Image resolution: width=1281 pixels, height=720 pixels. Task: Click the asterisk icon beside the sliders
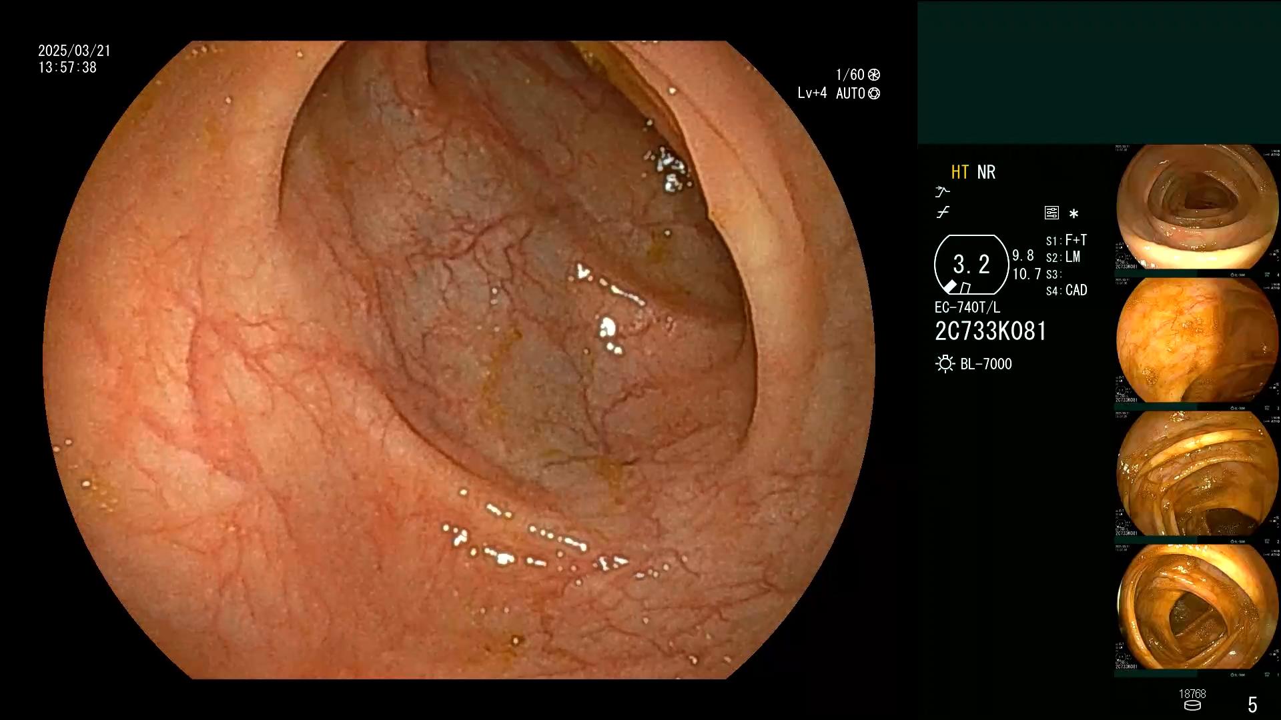[1074, 214]
